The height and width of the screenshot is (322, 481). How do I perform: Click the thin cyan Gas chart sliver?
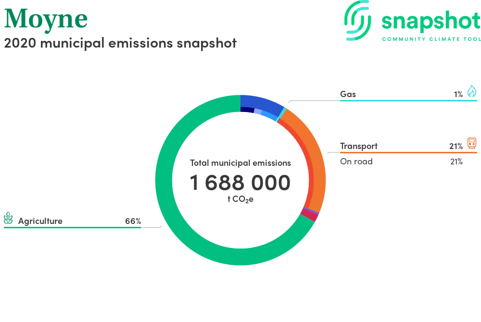click(284, 110)
